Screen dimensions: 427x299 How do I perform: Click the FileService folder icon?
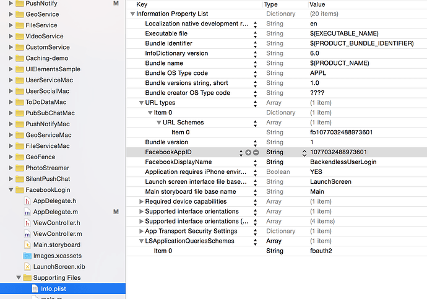click(20, 25)
